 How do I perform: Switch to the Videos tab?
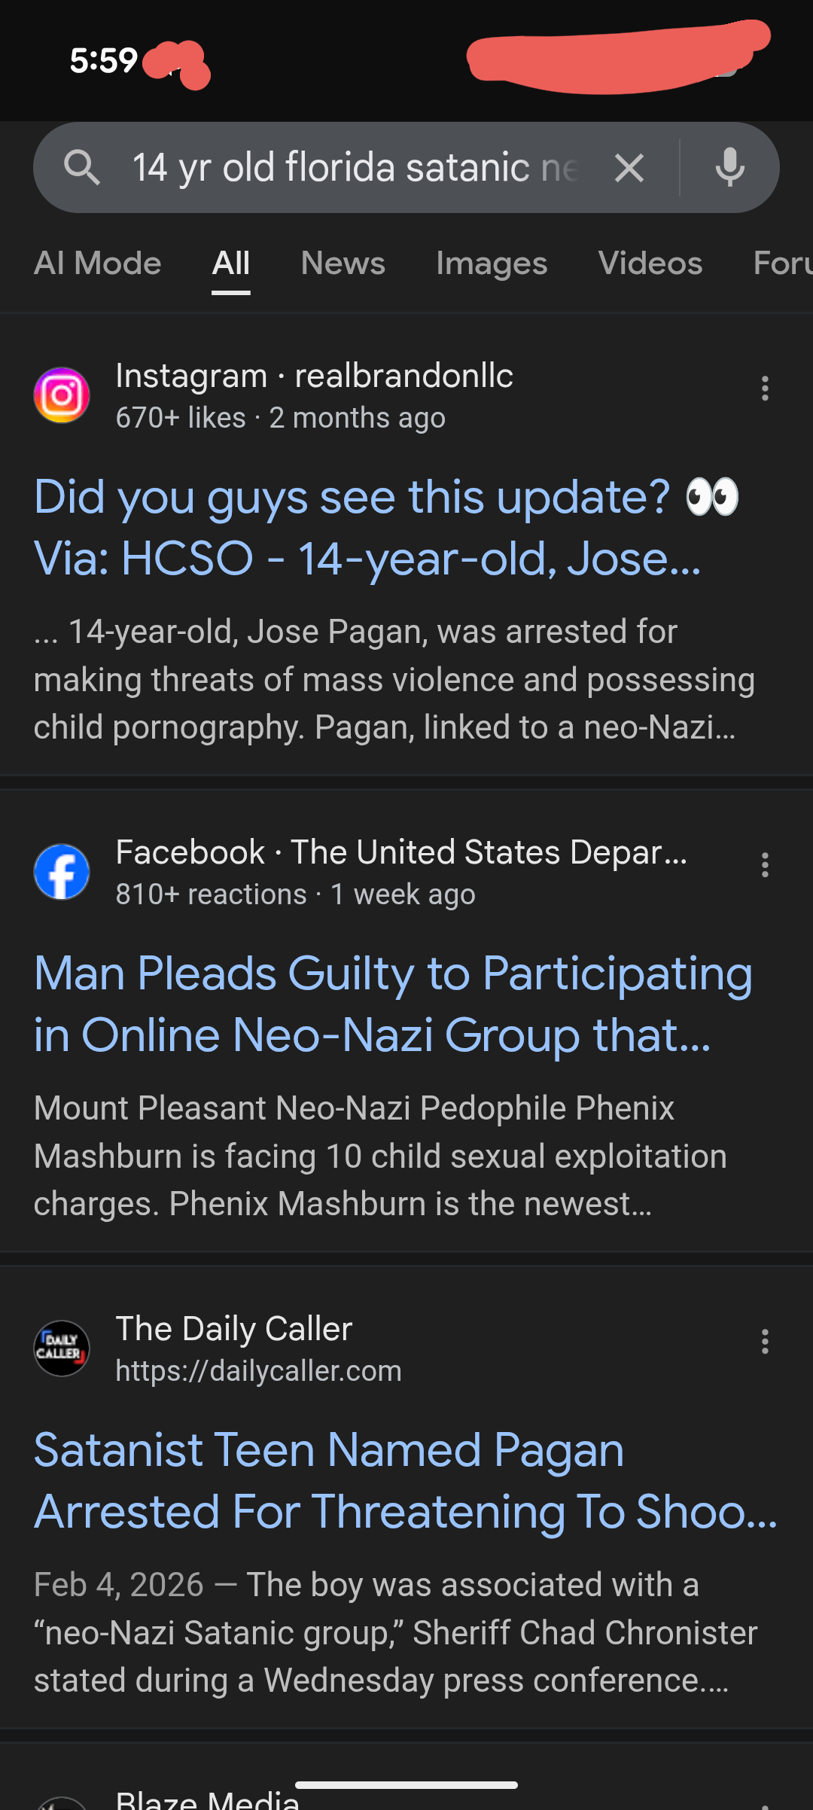[x=650, y=264]
